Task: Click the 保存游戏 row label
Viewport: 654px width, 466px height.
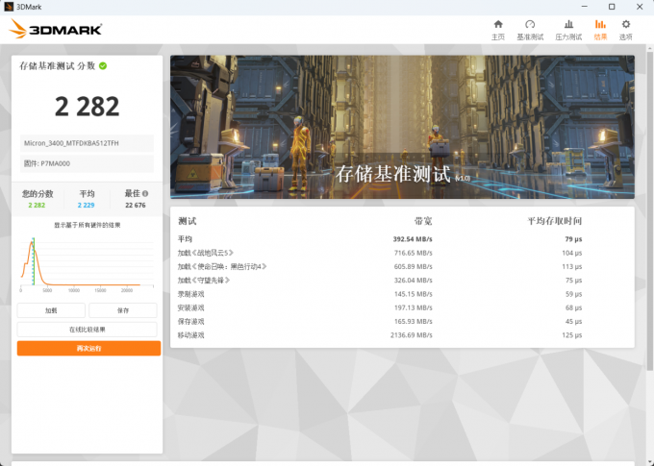Action: pos(191,322)
